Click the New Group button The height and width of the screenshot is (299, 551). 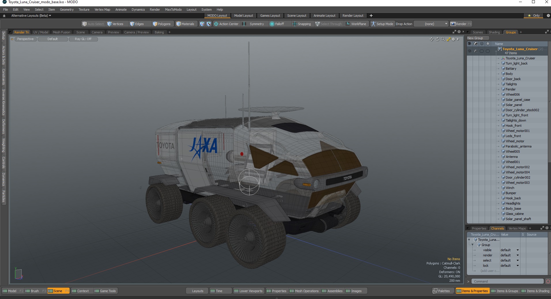click(x=478, y=38)
